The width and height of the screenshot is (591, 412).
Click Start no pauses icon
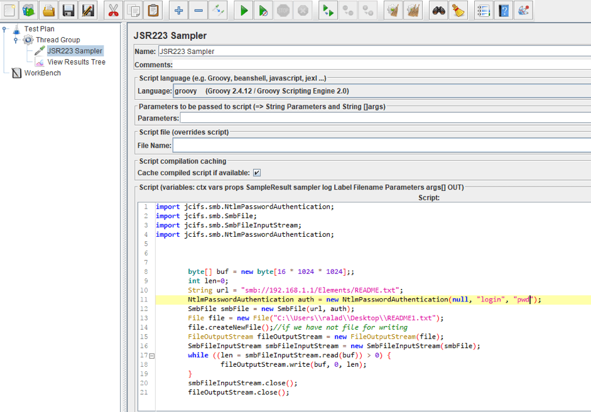click(x=264, y=10)
